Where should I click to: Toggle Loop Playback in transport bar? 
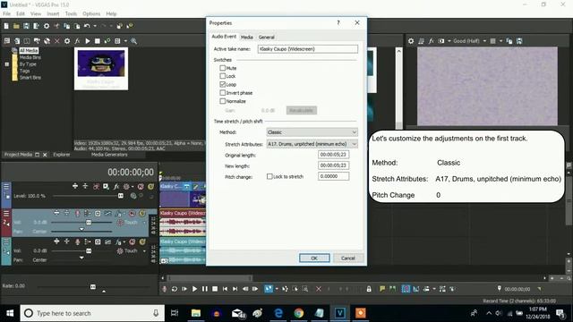point(175,289)
